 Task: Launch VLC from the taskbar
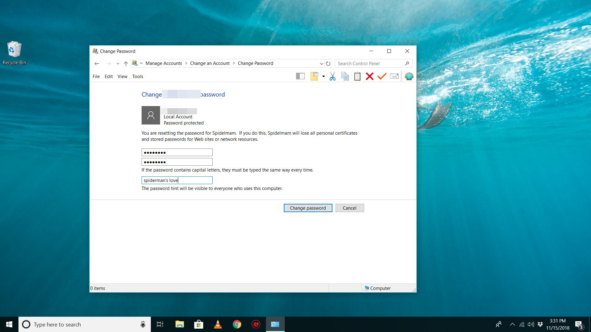tap(218, 324)
